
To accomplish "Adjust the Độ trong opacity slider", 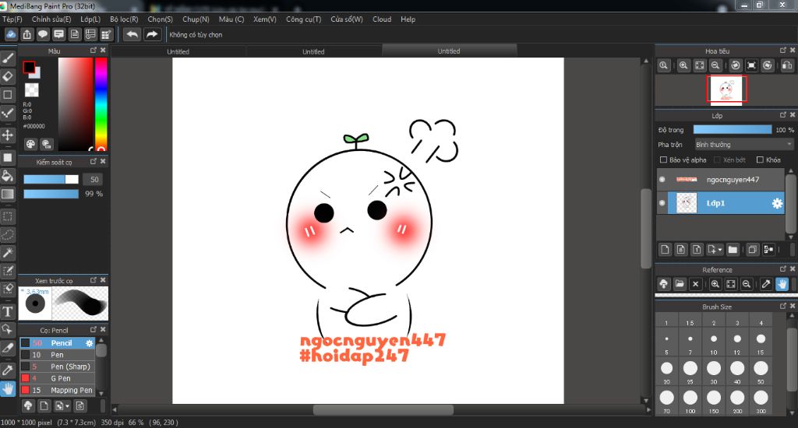I will coord(733,130).
